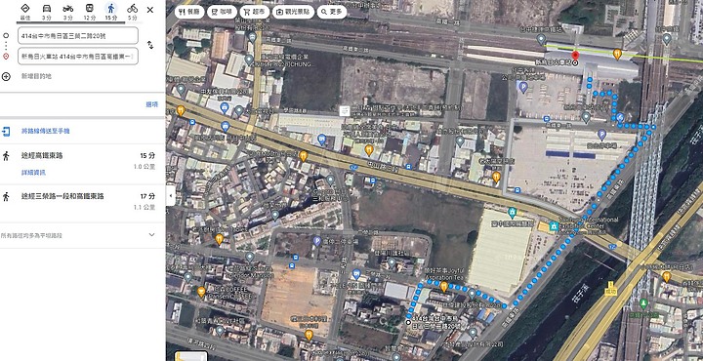Swap origin and destination arrows

tap(150, 45)
